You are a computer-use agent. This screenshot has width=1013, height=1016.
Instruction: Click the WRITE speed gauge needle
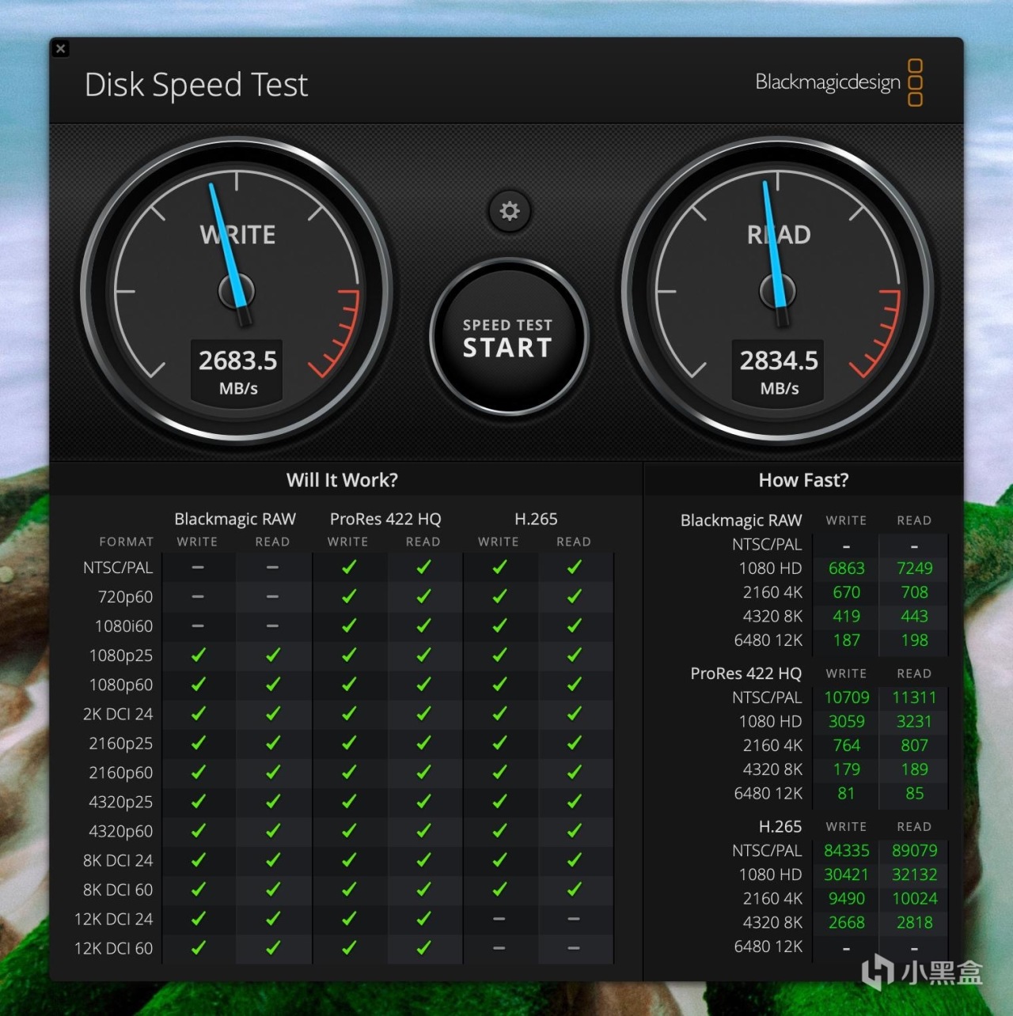coord(230,255)
